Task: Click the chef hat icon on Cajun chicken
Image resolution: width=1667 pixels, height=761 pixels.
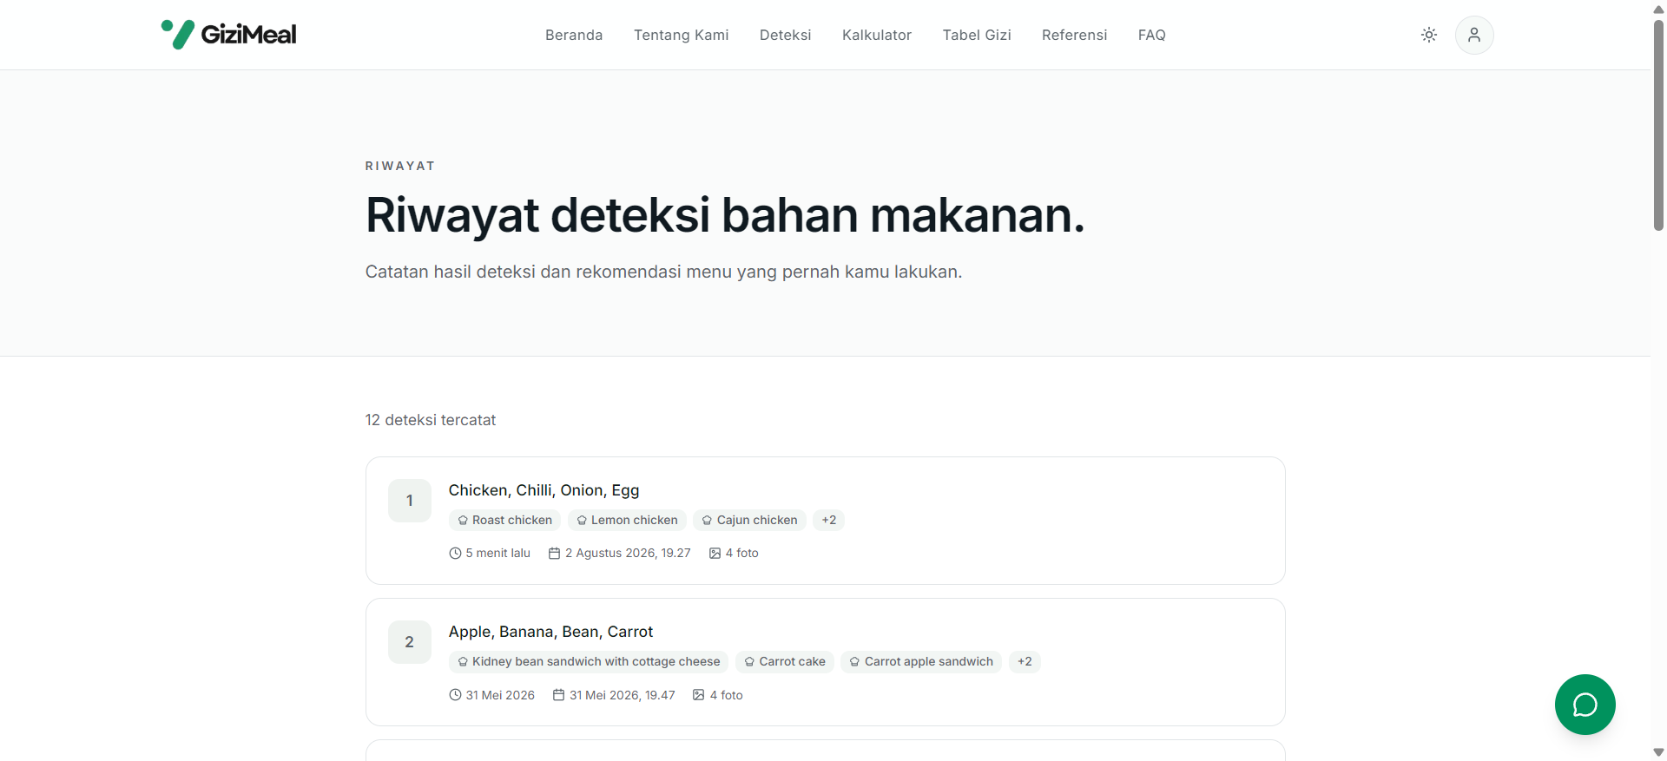Action: pyautogui.click(x=707, y=521)
